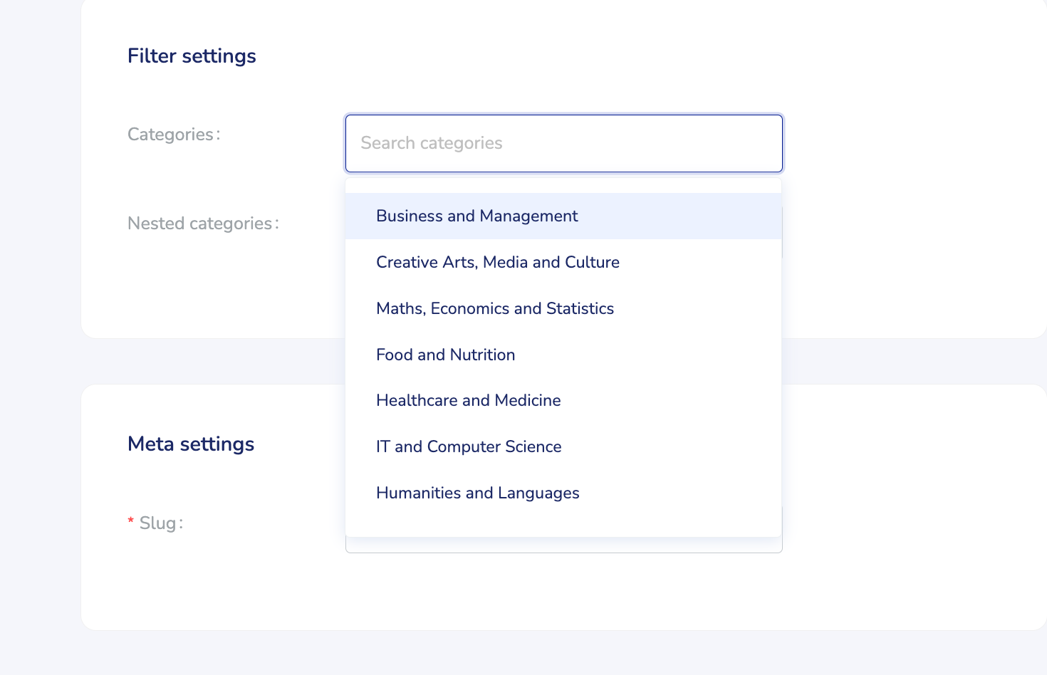Screen dimensions: 1047x675
Task: Pick Maths, Economics and Statistics option
Action: [x=495, y=309]
